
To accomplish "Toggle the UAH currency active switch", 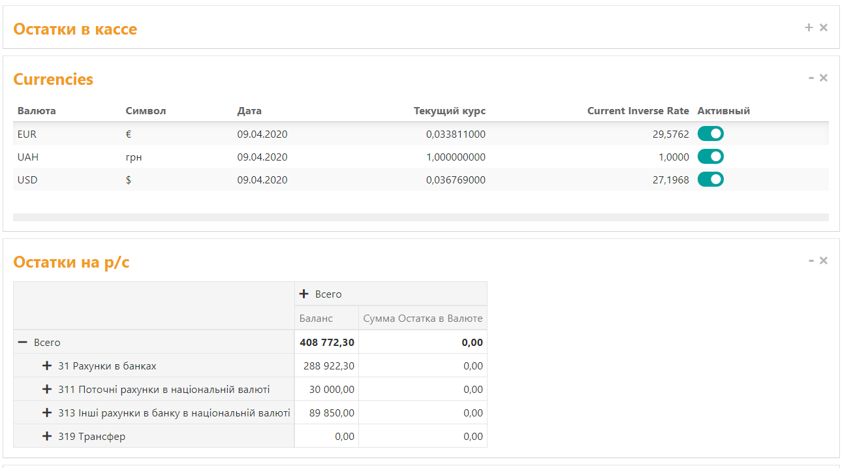I will point(710,157).
